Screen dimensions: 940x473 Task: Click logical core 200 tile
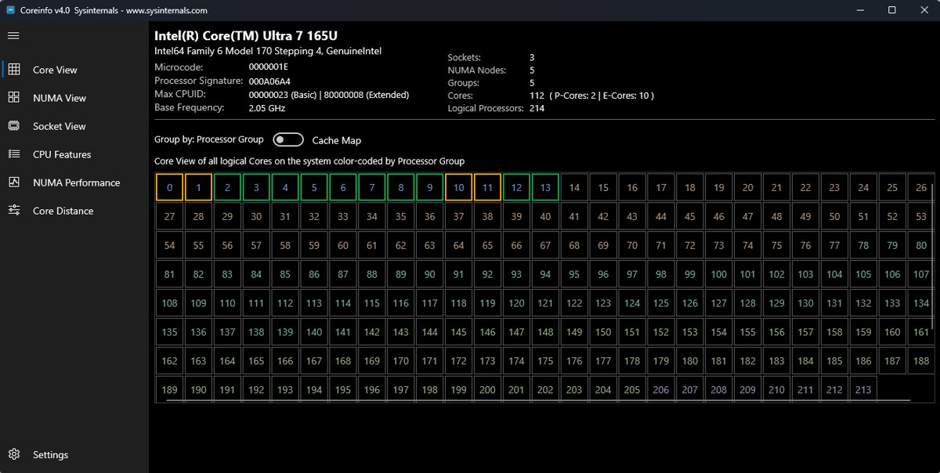[488, 390]
